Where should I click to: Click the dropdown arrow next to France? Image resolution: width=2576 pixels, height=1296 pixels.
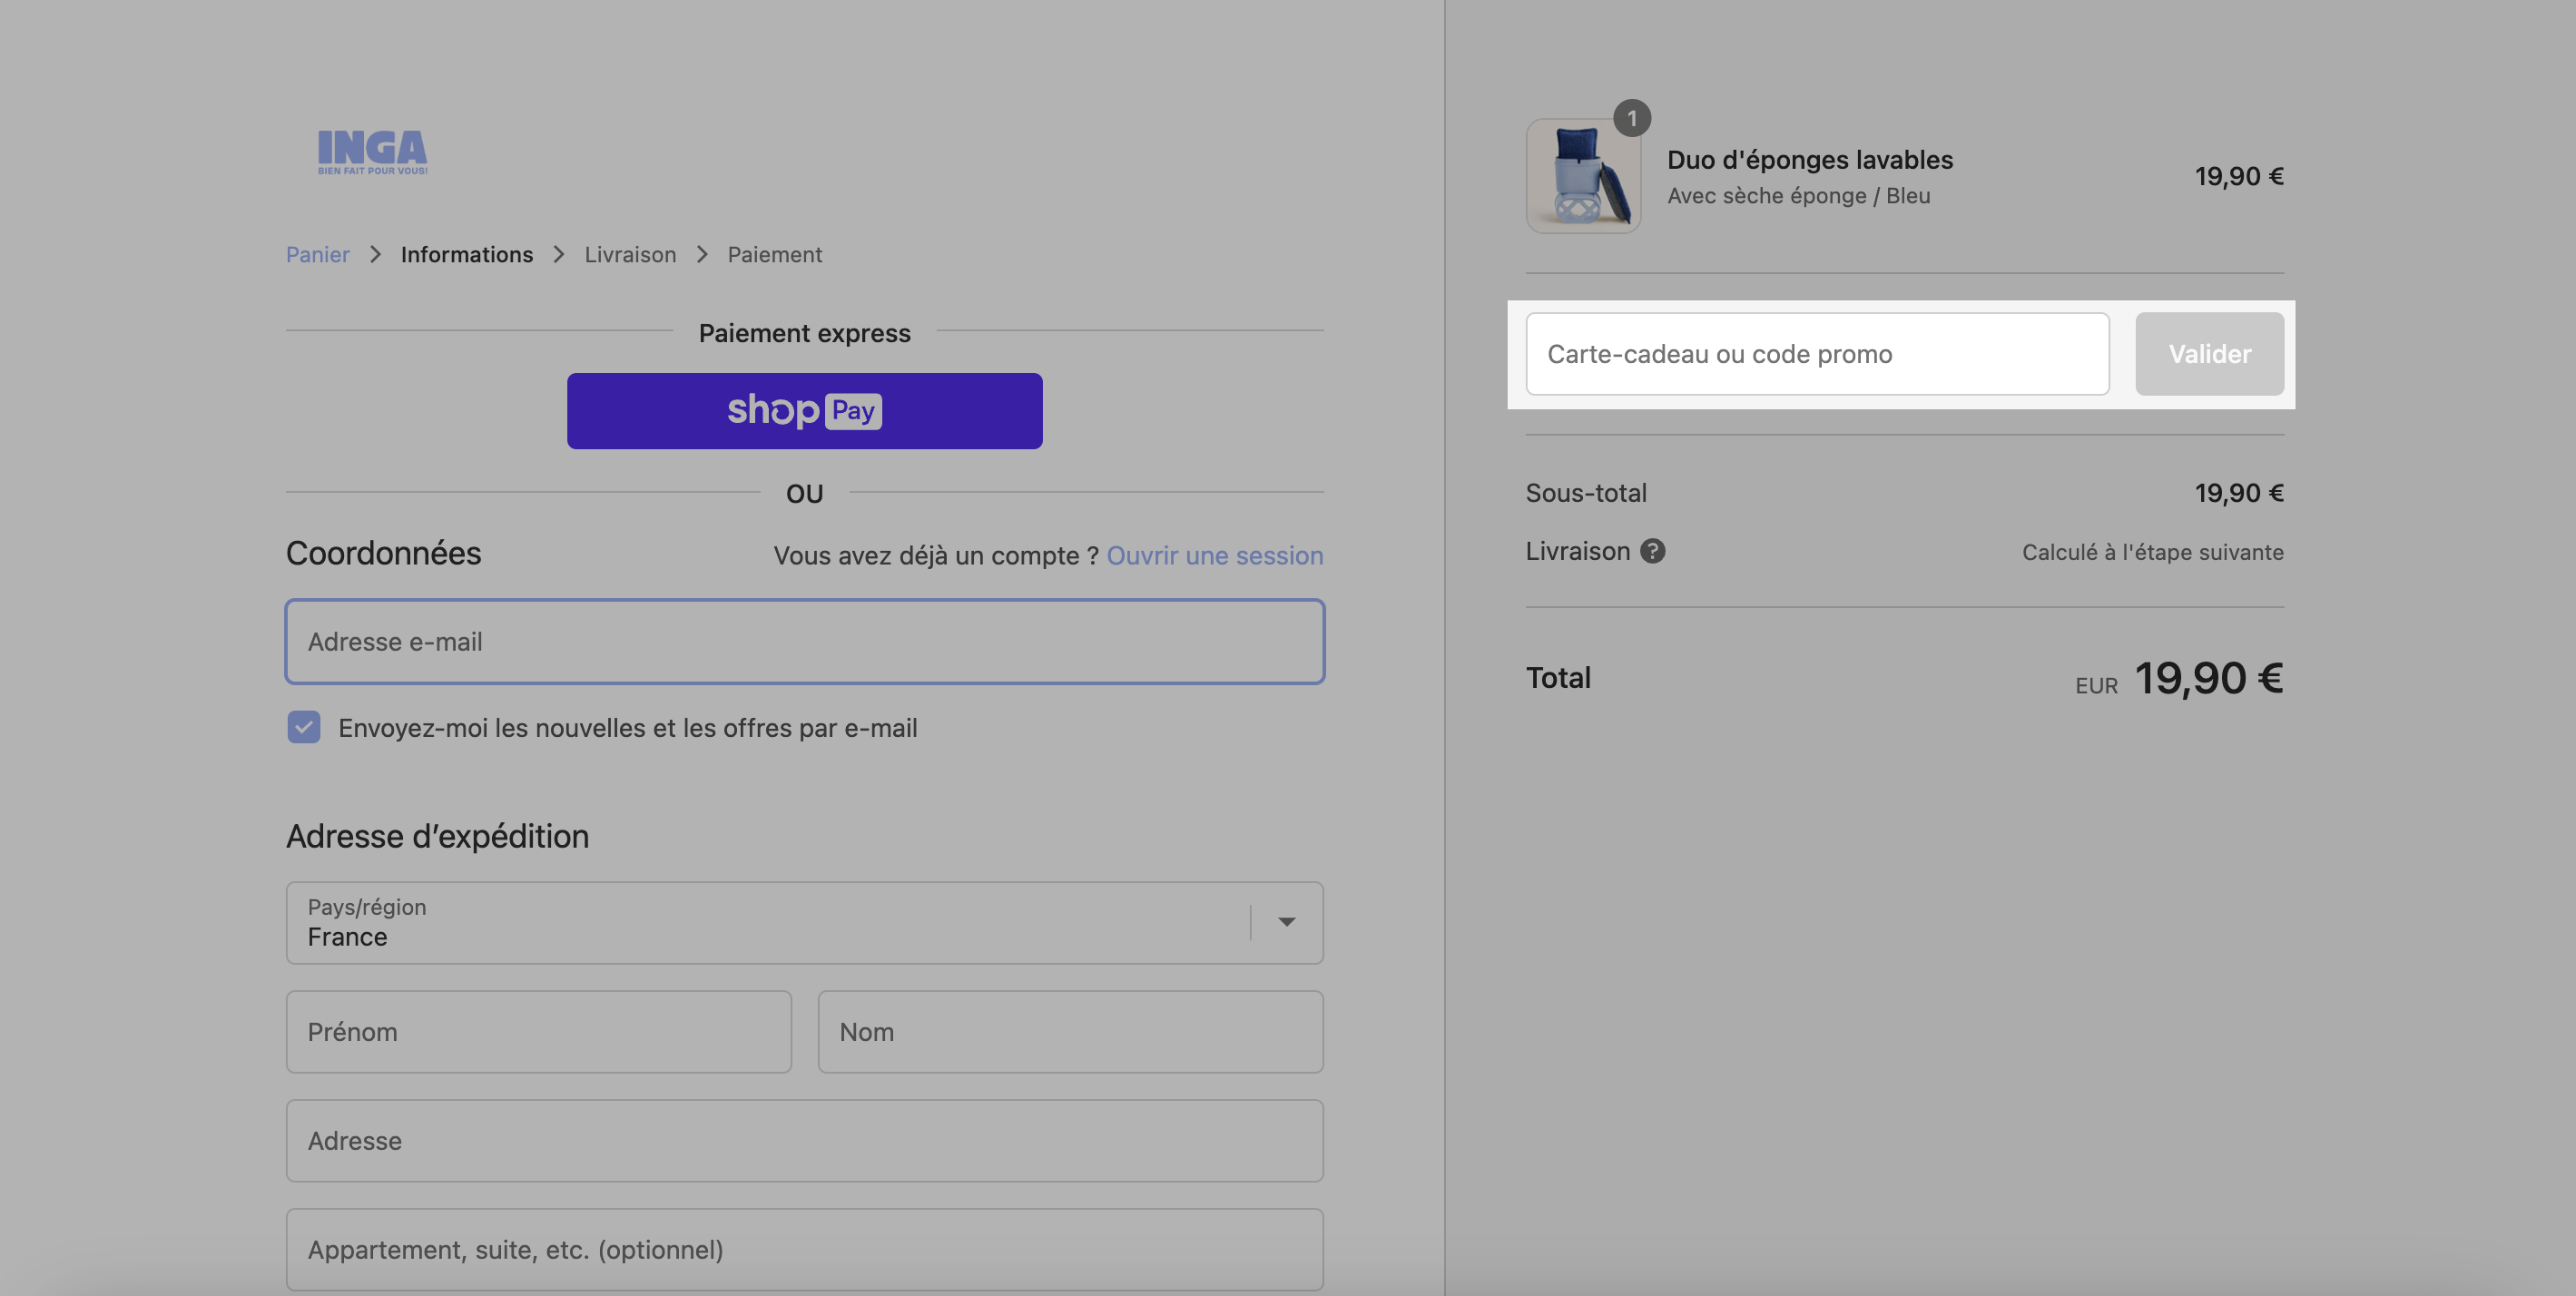(x=1286, y=922)
